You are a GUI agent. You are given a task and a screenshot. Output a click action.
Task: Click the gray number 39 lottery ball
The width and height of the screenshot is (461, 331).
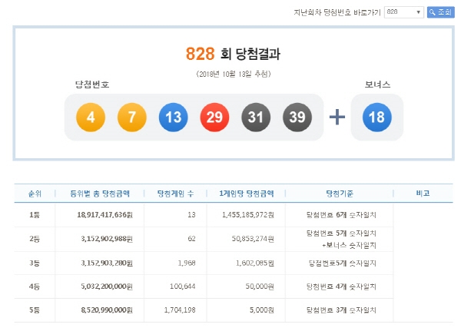pos(297,117)
